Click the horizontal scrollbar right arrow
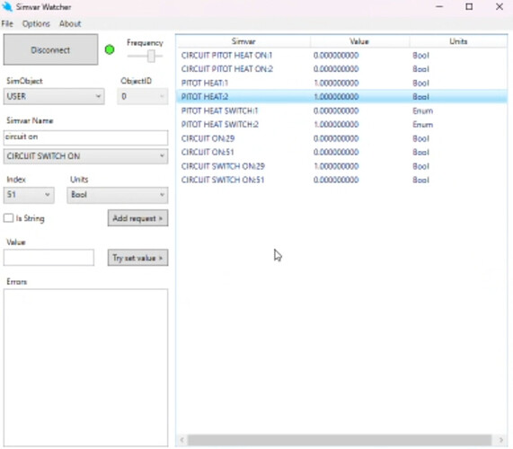Screen dimensions: 513x449 501,440
